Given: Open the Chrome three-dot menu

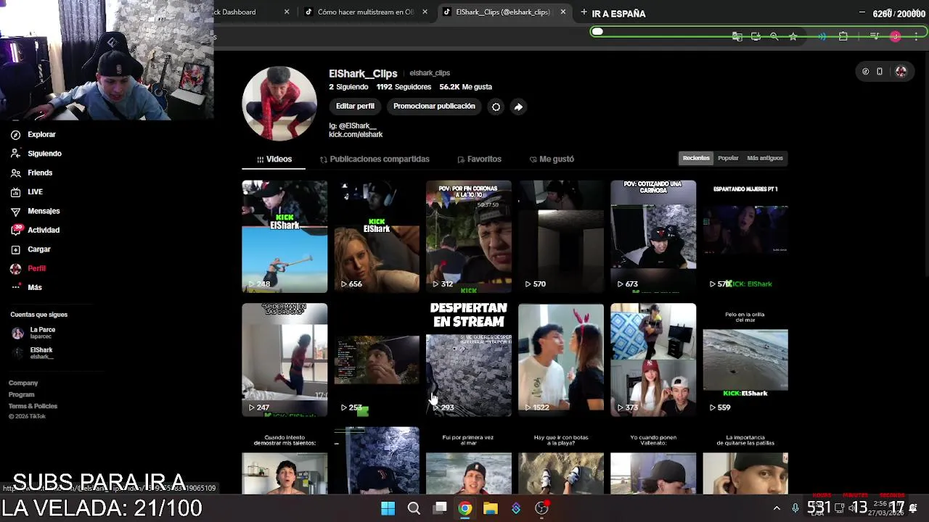Looking at the screenshot, I should tap(916, 36).
